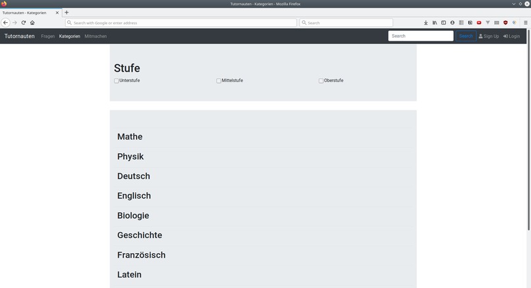Open the Englisch category
The image size is (531, 288).
coord(134,196)
